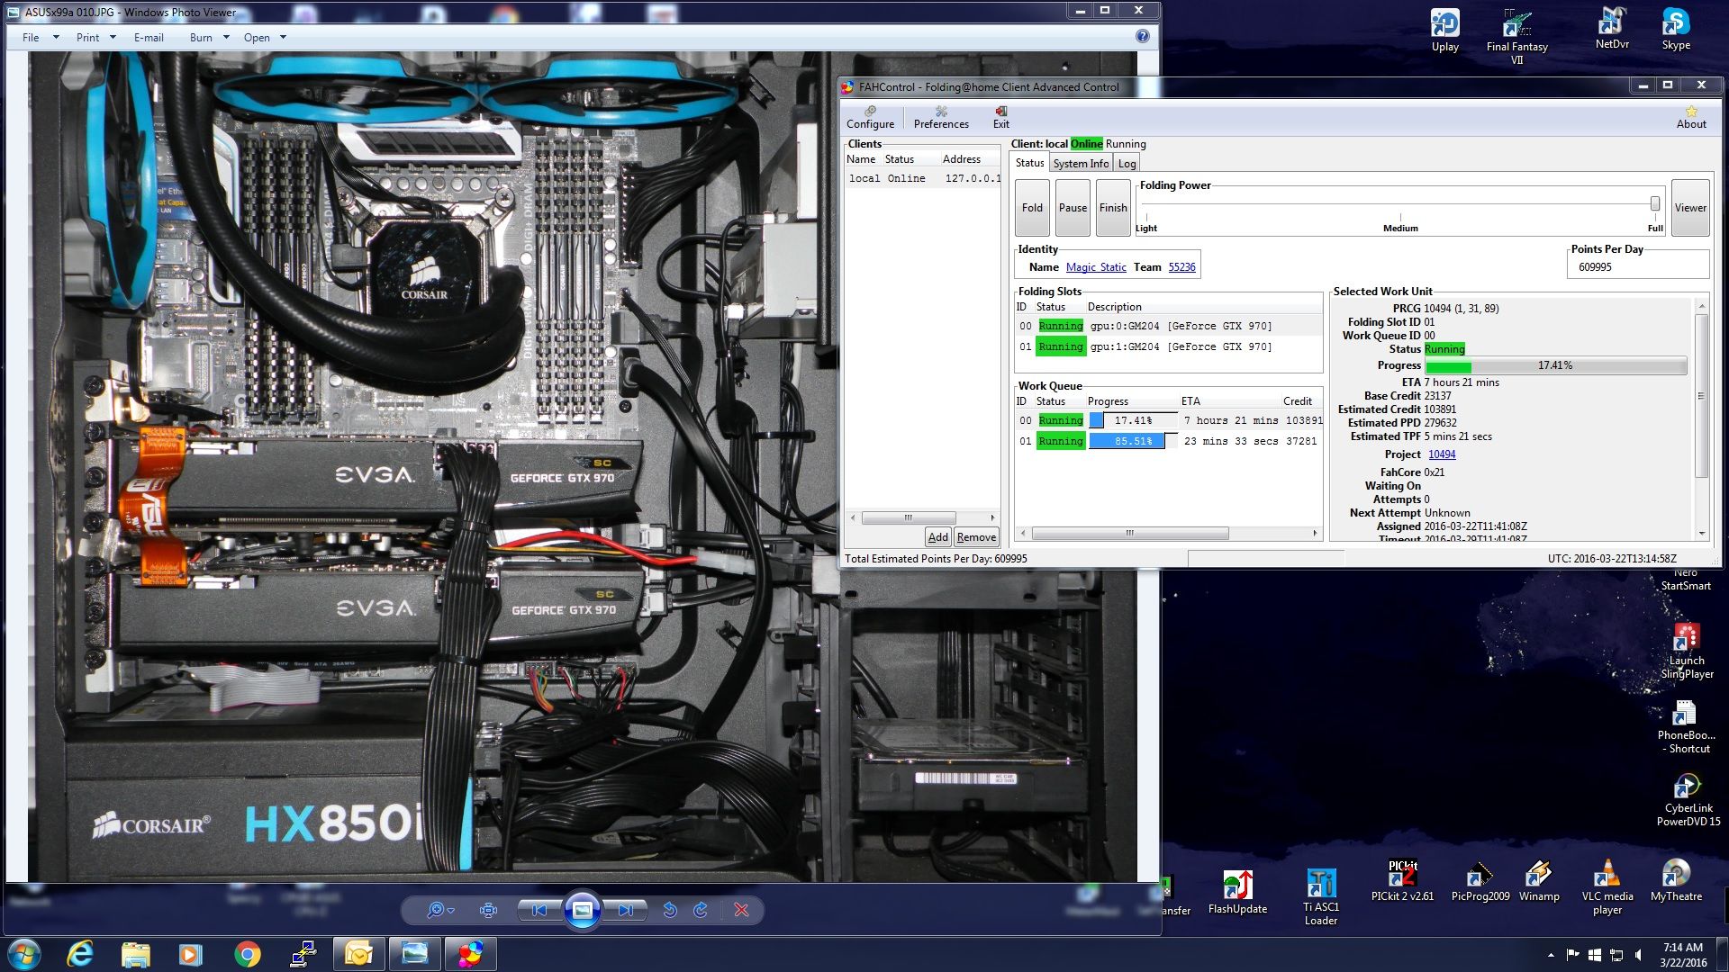Click E-mail in Photo Viewer
1729x972 pixels.
point(149,38)
